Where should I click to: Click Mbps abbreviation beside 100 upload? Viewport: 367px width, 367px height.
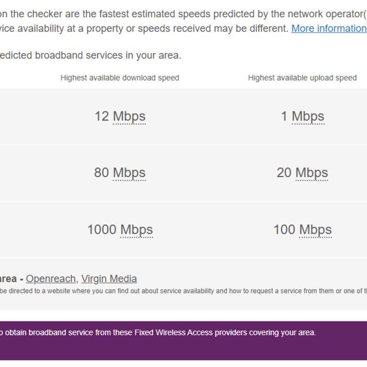pos(316,229)
